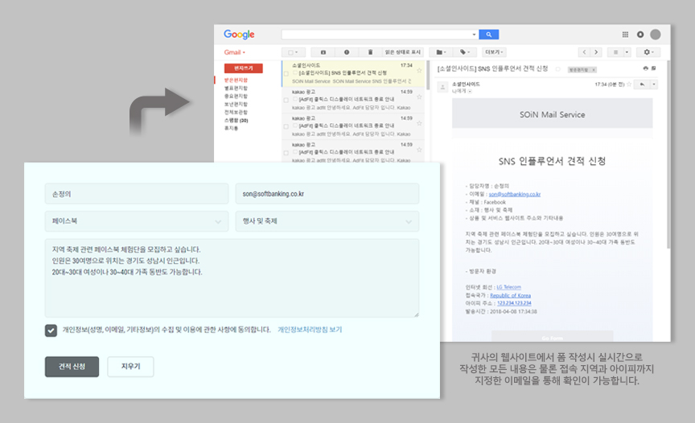The height and width of the screenshot is (423, 695).
Task: Open the Gmail settings gear icon
Action: click(x=648, y=52)
